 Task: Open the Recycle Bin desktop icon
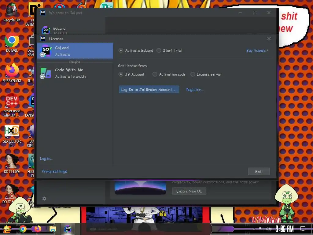tap(12, 12)
